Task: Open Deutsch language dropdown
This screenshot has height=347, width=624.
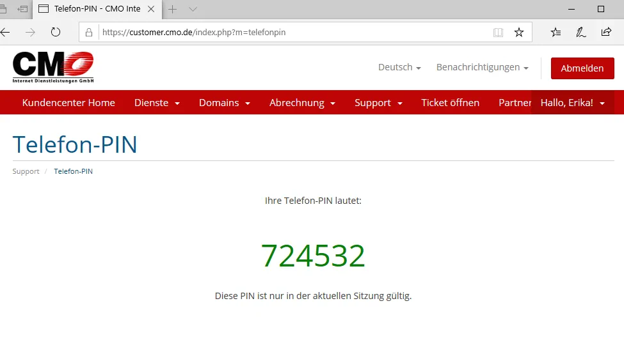Action: [399, 67]
